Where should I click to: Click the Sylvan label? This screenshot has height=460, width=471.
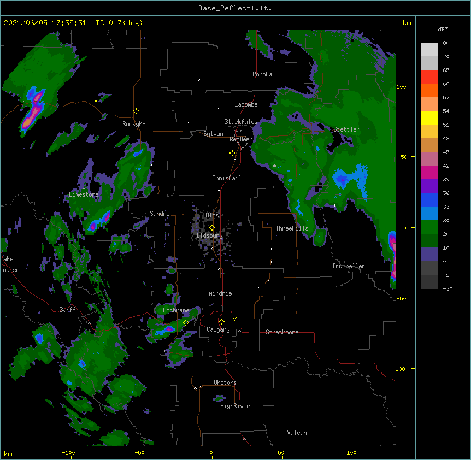[x=213, y=134]
